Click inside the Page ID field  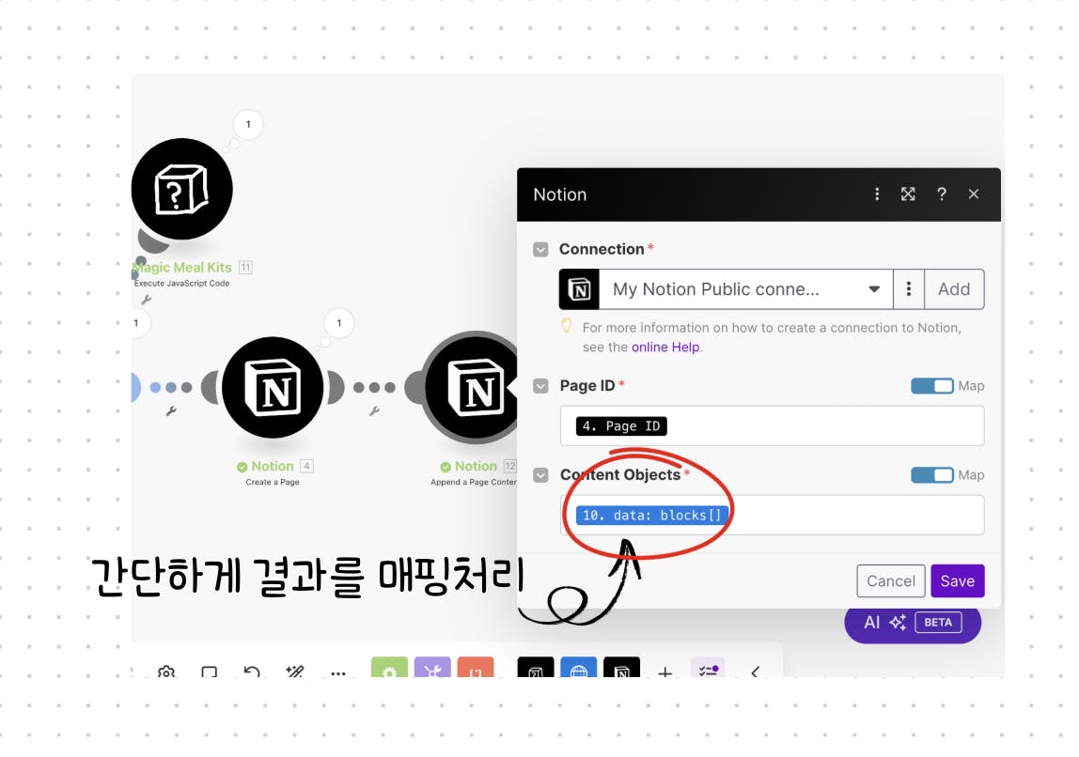(x=772, y=425)
